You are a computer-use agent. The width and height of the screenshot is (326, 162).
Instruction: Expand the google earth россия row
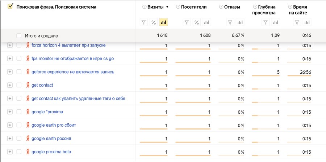[10, 139]
